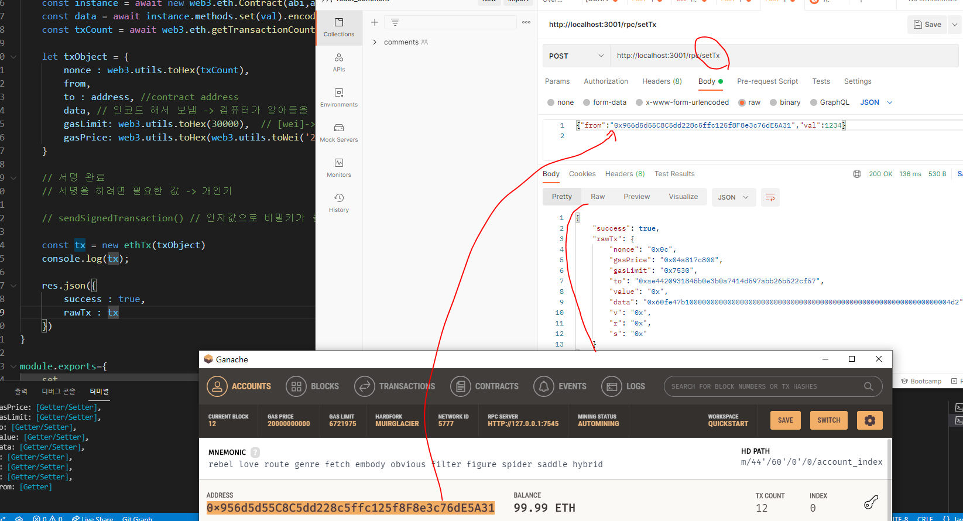The width and height of the screenshot is (963, 521).
Task: Open Ganache settings gear
Action: pos(870,420)
